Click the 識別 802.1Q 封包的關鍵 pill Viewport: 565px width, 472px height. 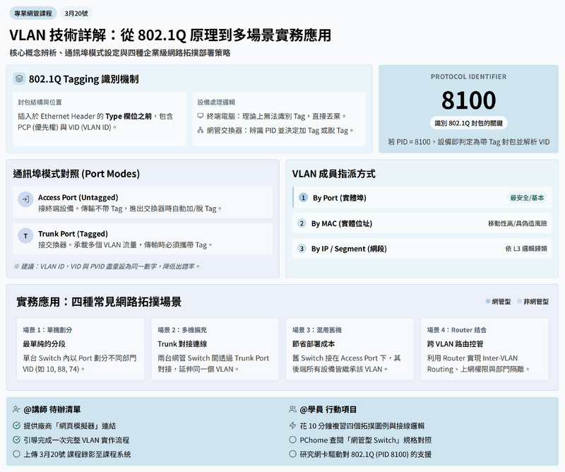point(468,123)
